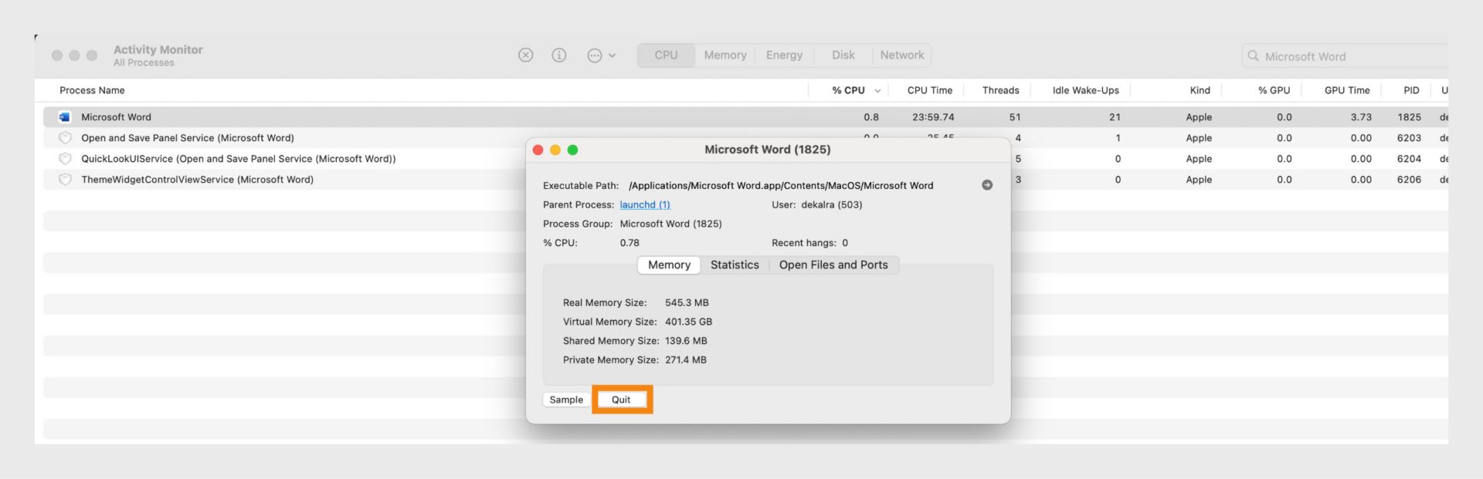Click the Activity Monitor window title
This screenshot has height=479, width=1483.
tap(158, 49)
